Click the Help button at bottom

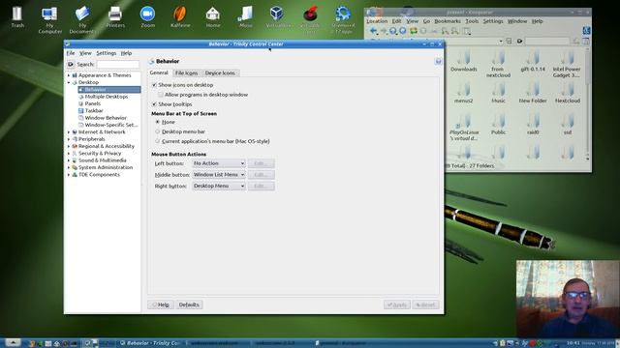(x=161, y=304)
